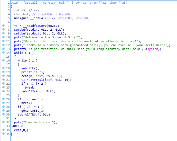
Task: Click 'goto LABEL_8' statement
Action: coord(33,111)
